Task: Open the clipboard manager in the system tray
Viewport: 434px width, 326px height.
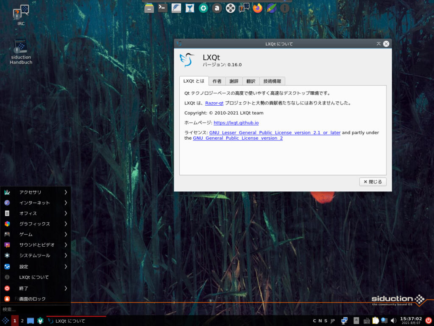Action: click(x=376, y=320)
